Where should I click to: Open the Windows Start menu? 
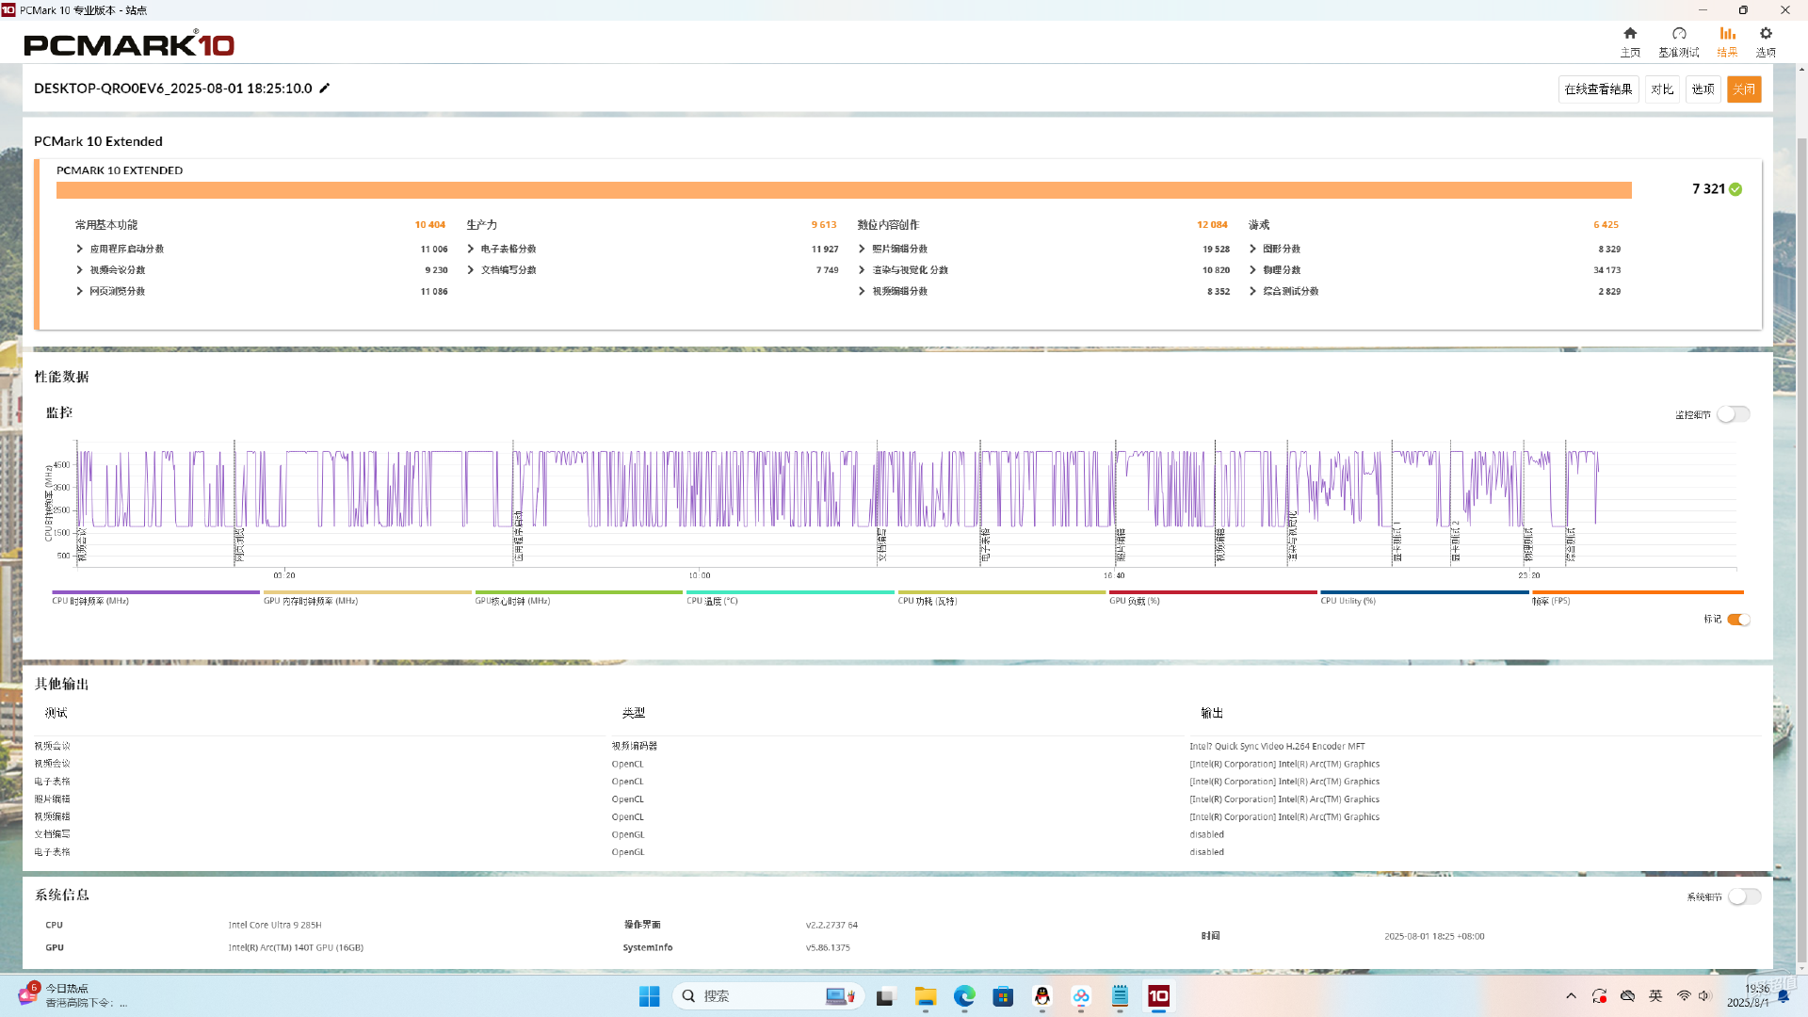click(650, 996)
